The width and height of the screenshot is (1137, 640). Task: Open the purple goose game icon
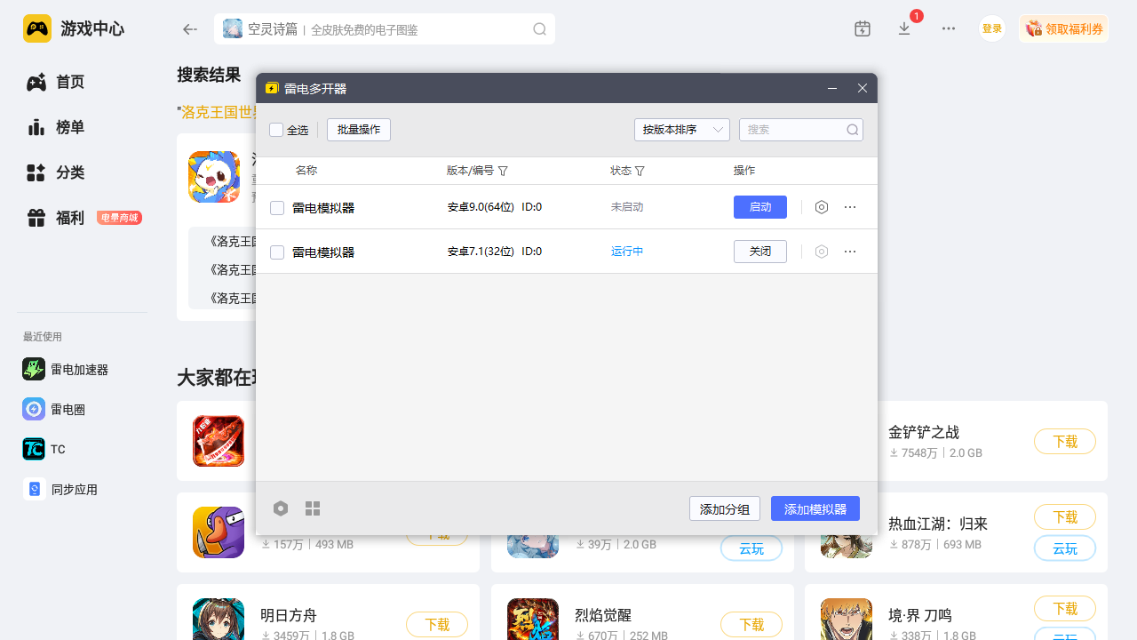point(219,532)
